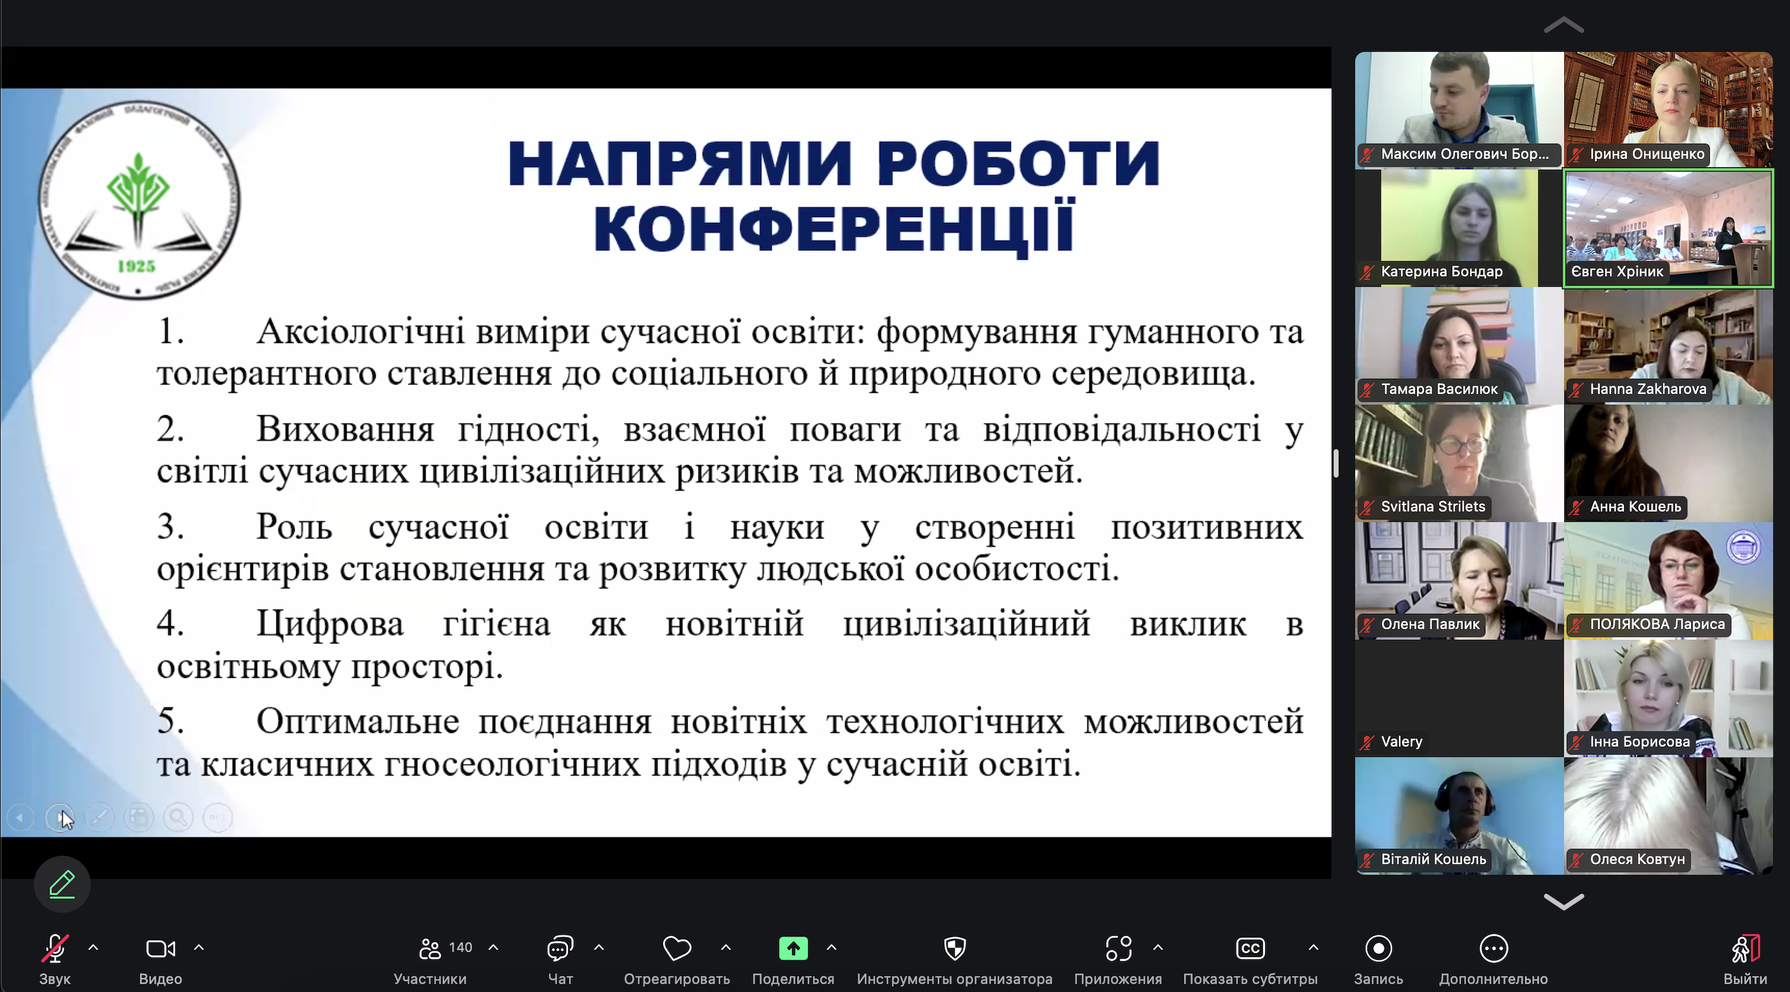Click the panel divider handle beside the gallery
Image resolution: width=1790 pixels, height=992 pixels.
pos(1335,463)
